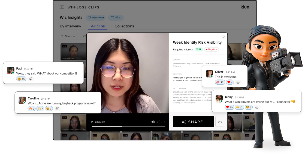
Task: Mute the clip using the speaker icon
Action: (153, 122)
